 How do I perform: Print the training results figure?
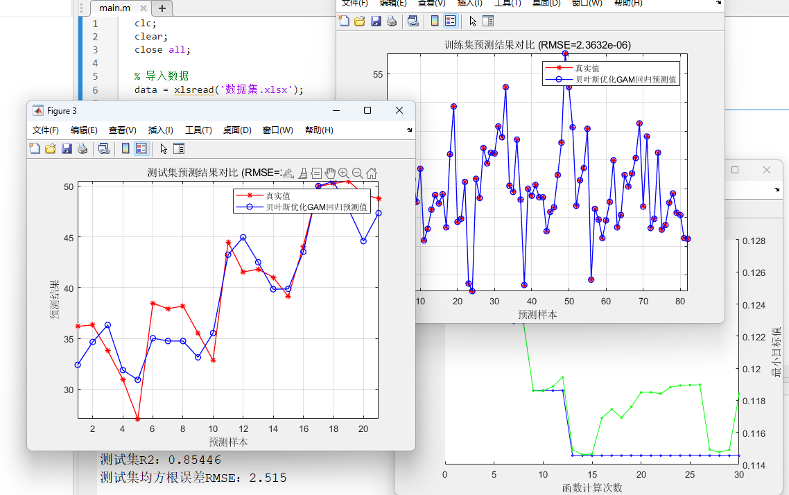391,21
